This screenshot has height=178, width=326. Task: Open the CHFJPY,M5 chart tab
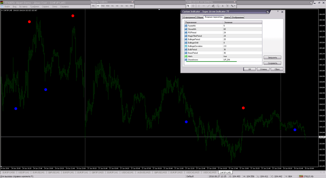click(x=225, y=172)
